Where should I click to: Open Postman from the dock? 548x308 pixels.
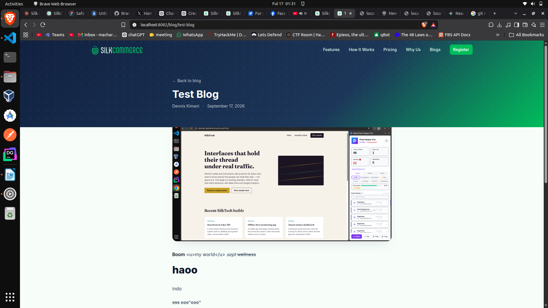[x=10, y=135]
